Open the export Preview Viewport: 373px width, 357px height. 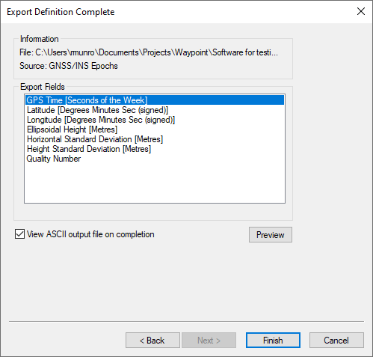click(271, 234)
